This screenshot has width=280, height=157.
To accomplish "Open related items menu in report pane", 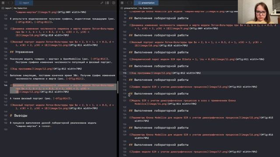I will 3,3.
